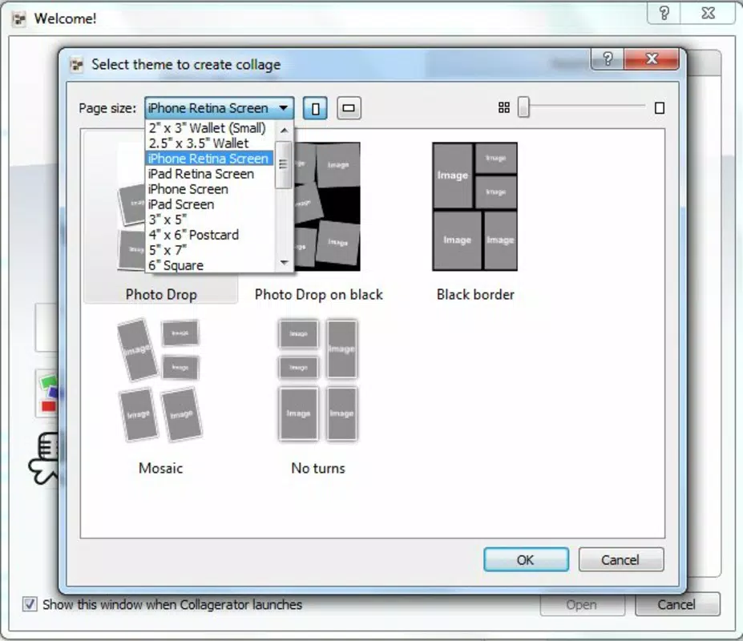Pick the 3" x 5" page size
This screenshot has height=641, width=743.
click(209, 220)
